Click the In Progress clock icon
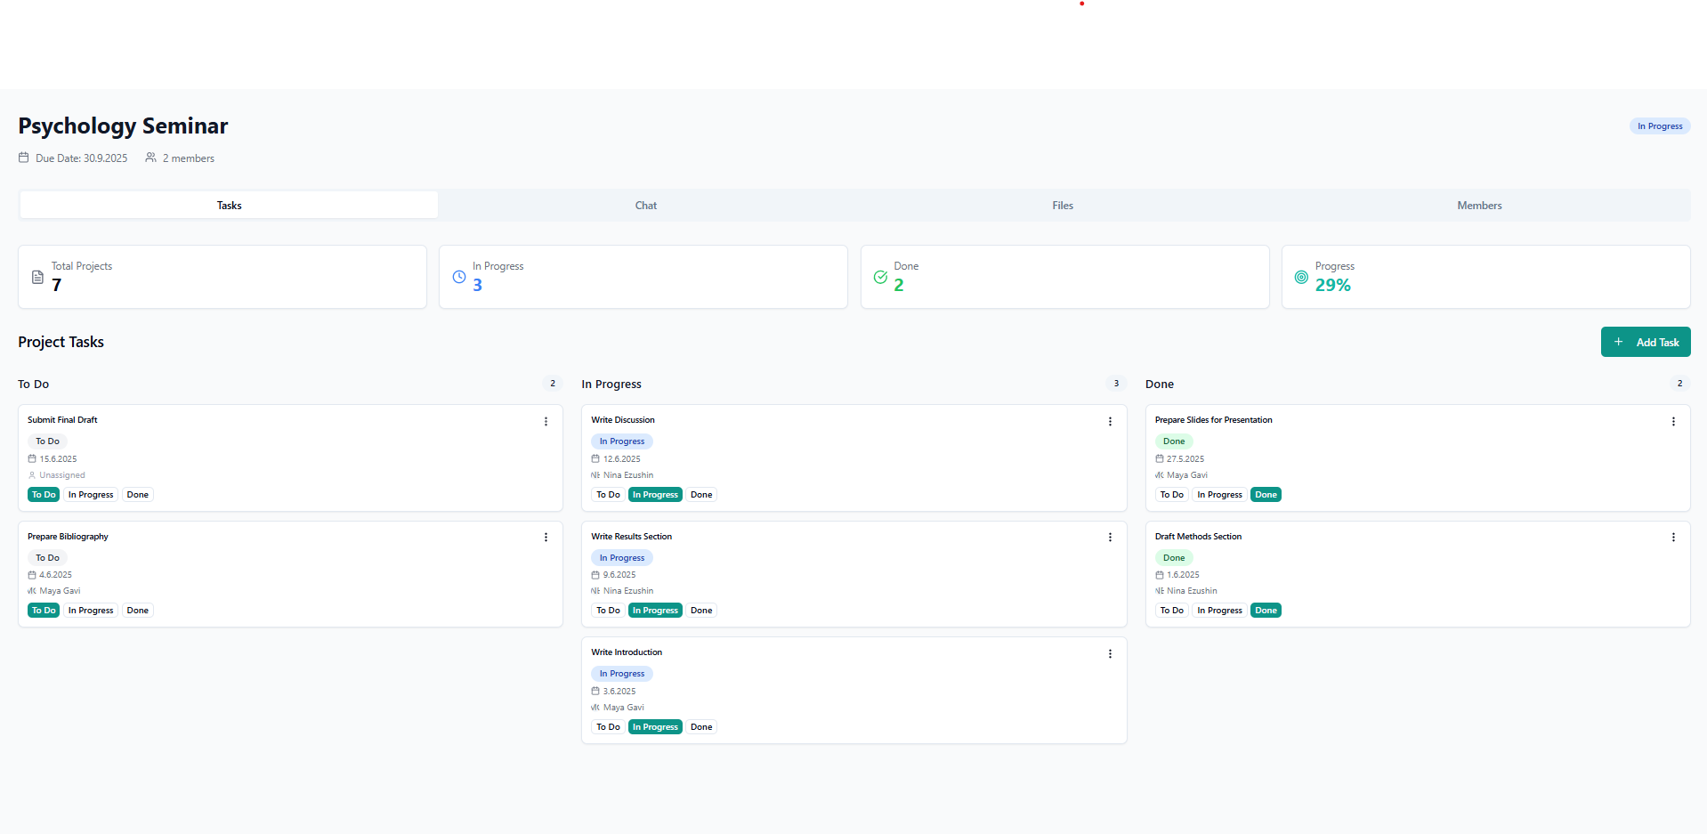 (x=459, y=277)
